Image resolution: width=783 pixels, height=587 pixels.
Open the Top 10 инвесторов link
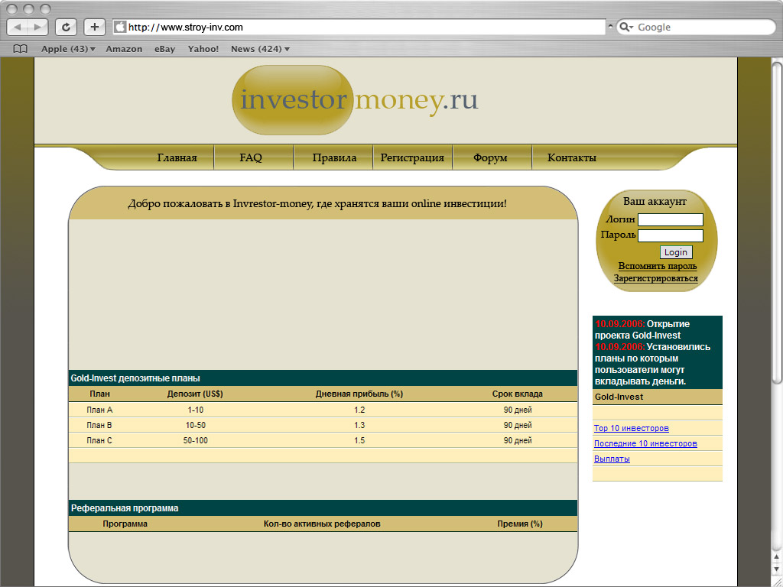click(x=631, y=428)
